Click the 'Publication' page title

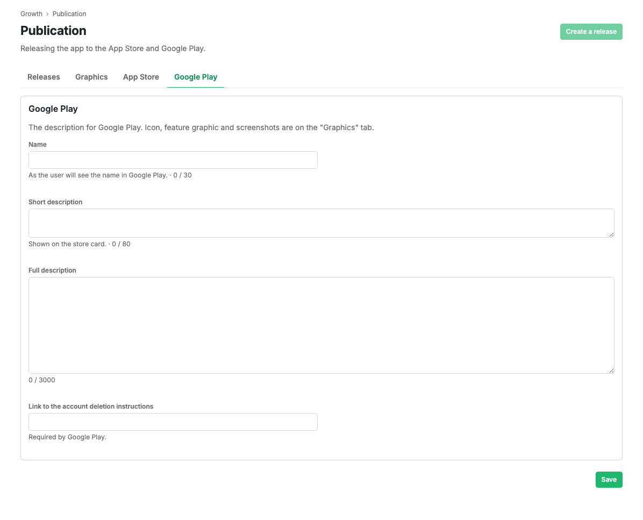tap(53, 31)
